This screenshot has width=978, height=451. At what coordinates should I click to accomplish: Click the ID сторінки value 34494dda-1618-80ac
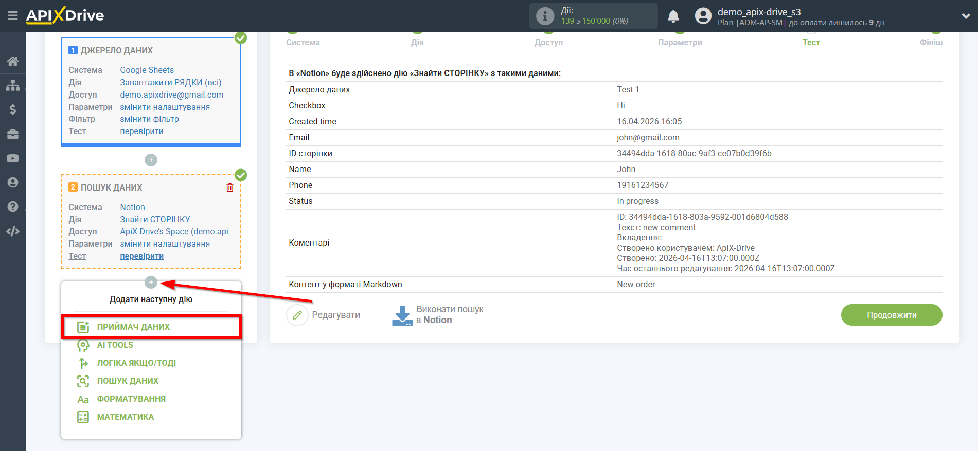click(694, 153)
